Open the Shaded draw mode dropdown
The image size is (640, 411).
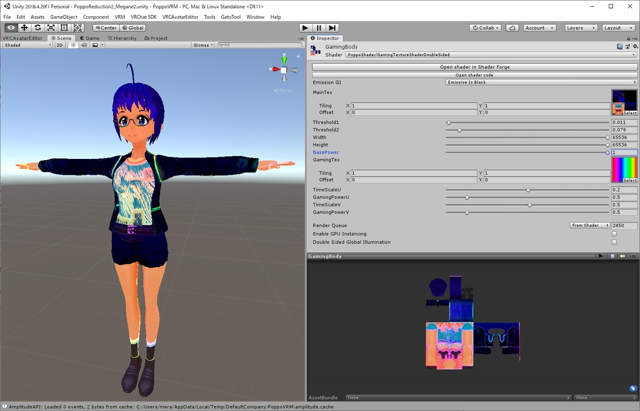tap(27, 45)
